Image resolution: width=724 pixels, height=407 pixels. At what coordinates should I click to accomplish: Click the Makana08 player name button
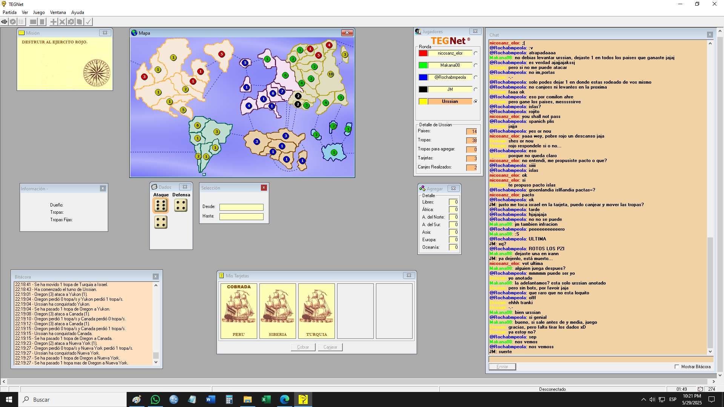point(450,65)
